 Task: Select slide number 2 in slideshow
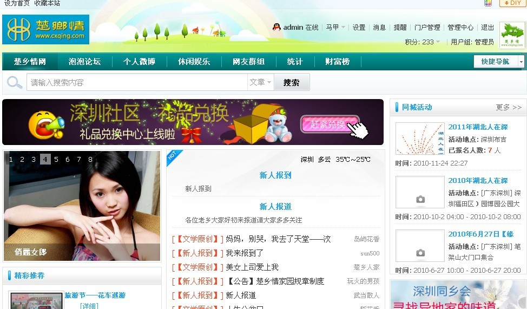pyautogui.click(x=22, y=160)
